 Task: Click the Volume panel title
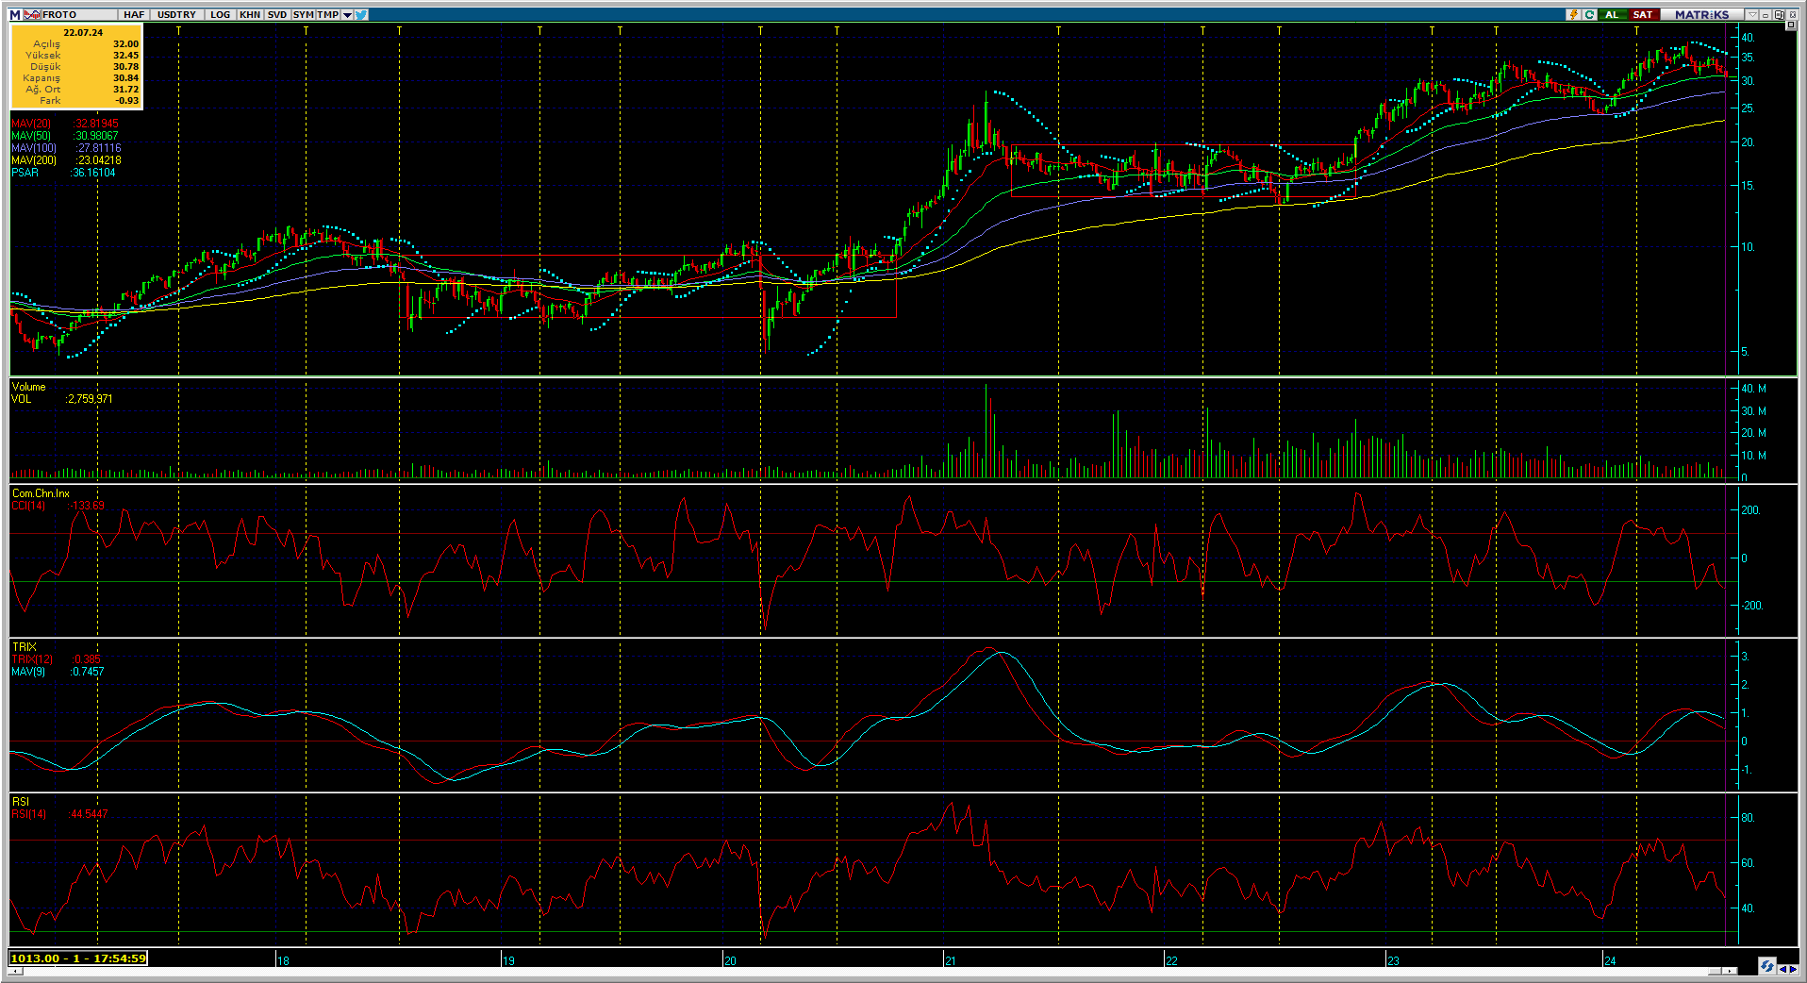click(28, 387)
